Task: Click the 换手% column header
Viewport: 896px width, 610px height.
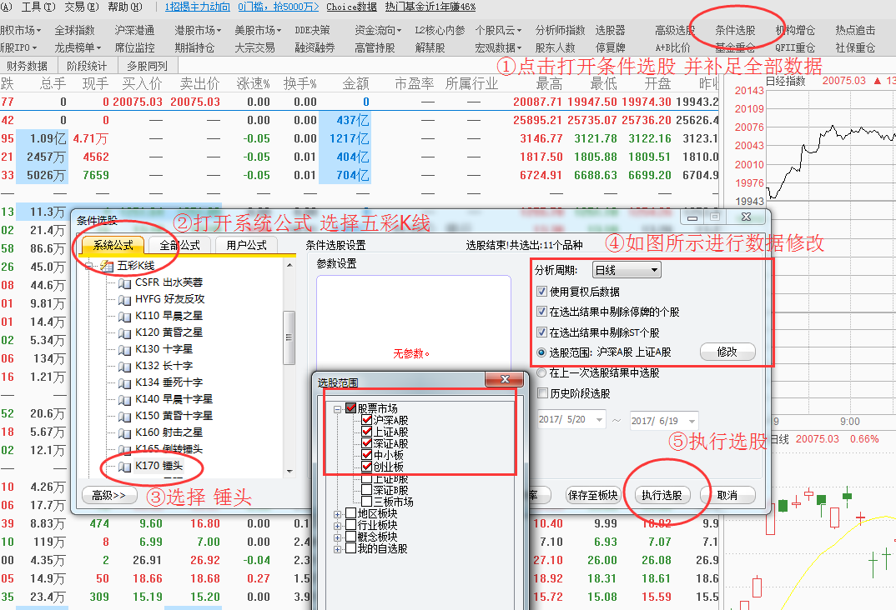Action: click(300, 84)
